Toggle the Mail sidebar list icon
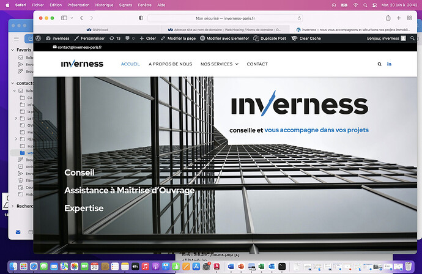Viewport: 422px width, 274px height. (17, 39)
